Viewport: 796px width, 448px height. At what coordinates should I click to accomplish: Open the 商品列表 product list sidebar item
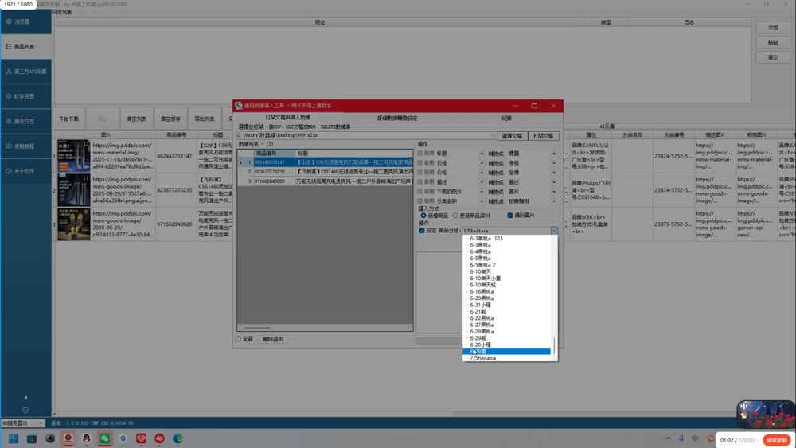tap(25, 47)
